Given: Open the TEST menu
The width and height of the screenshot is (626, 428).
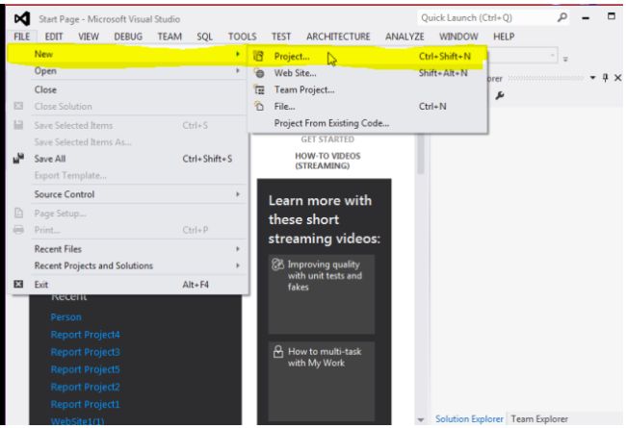Looking at the screenshot, I should (281, 37).
